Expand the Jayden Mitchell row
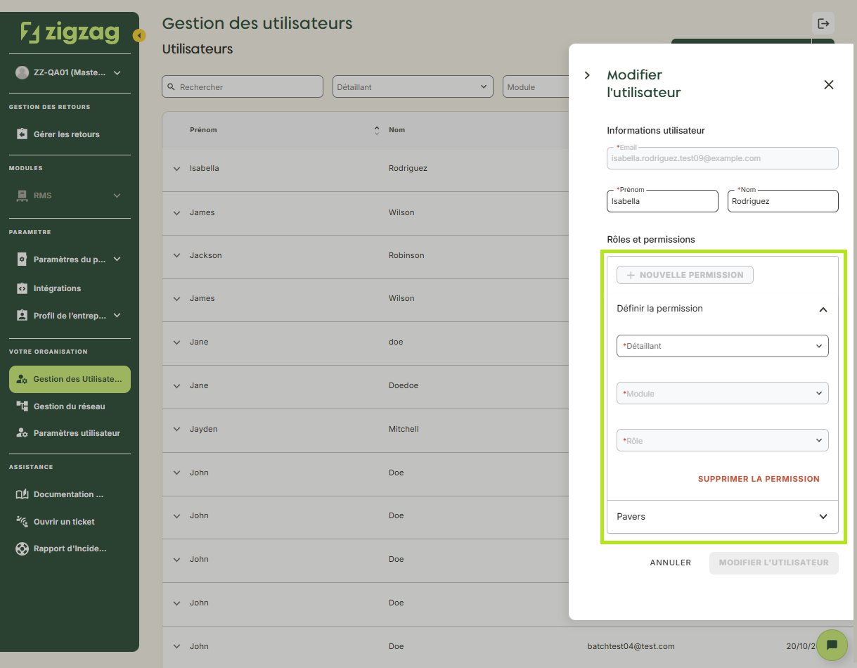This screenshot has width=857, height=668. [176, 429]
